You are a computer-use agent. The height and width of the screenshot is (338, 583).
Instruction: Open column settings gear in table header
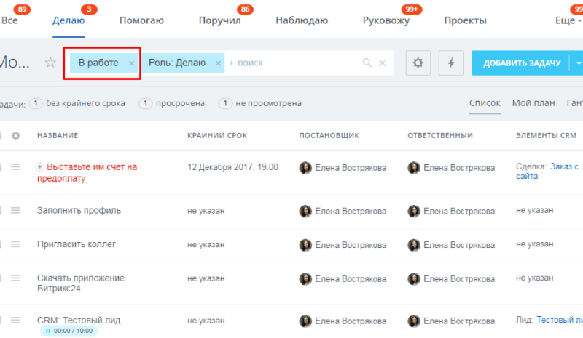point(16,135)
